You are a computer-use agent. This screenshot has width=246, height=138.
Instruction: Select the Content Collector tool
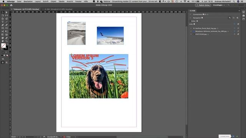coord(3,19)
